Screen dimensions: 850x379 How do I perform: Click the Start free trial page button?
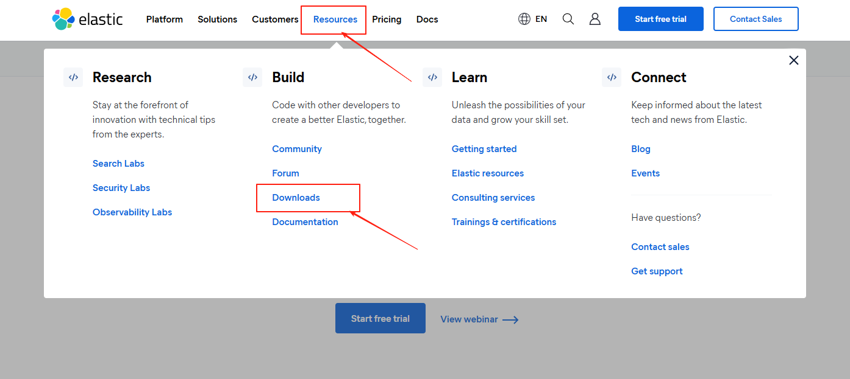[x=380, y=318]
